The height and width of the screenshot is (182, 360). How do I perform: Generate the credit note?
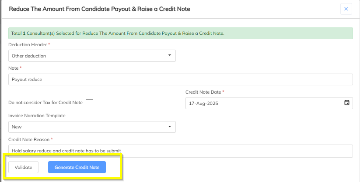[77, 167]
